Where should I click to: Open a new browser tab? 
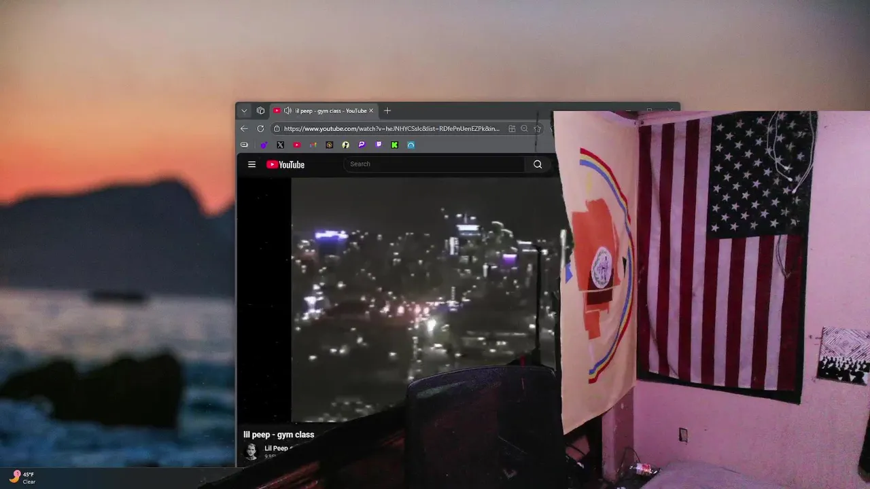[x=387, y=111]
